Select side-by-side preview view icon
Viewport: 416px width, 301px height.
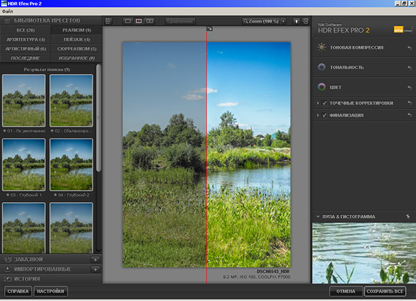pos(150,21)
